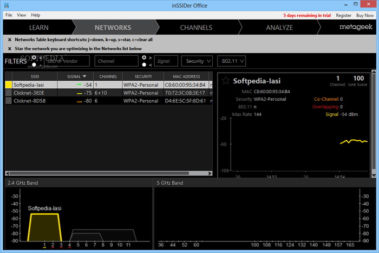Open the 802.11 filter dropdown

pos(232,61)
